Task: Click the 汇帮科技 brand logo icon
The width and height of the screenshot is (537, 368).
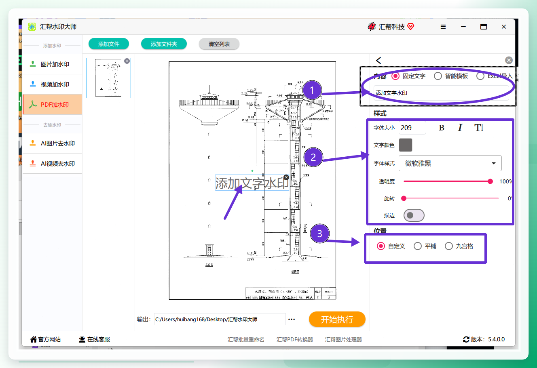Action: (x=372, y=27)
